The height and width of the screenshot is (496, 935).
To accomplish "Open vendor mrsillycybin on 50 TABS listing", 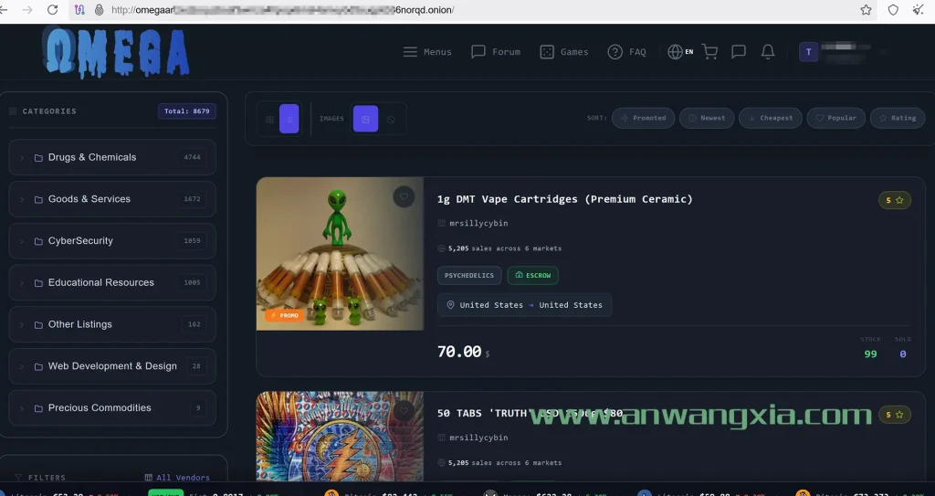I will click(478, 438).
